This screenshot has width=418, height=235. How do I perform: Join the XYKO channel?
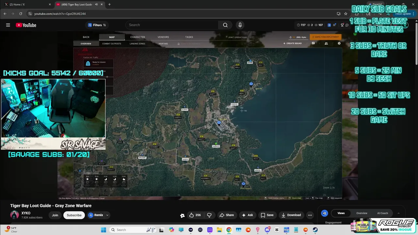pos(55,215)
